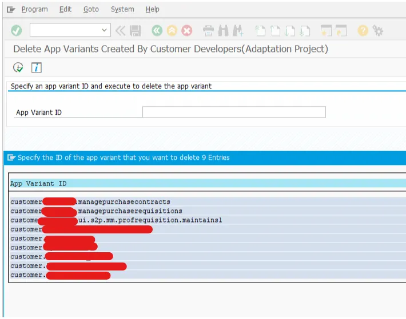The width and height of the screenshot is (406, 319).
Task: Select entry ending in managepurchaserequisitions
Action: pos(130,211)
